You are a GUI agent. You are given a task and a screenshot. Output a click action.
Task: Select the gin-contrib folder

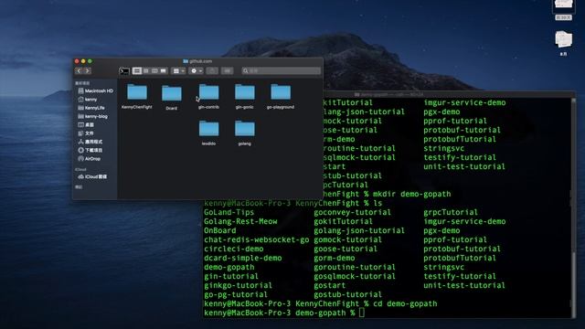(209, 96)
